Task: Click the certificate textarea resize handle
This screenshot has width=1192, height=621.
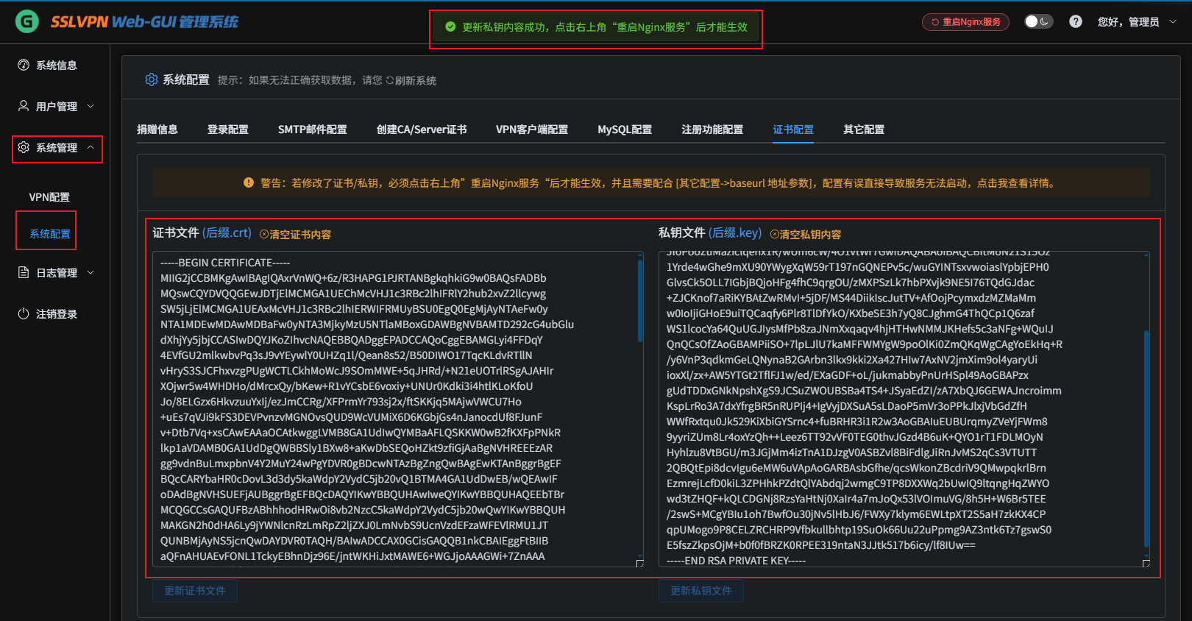Action: 639,564
